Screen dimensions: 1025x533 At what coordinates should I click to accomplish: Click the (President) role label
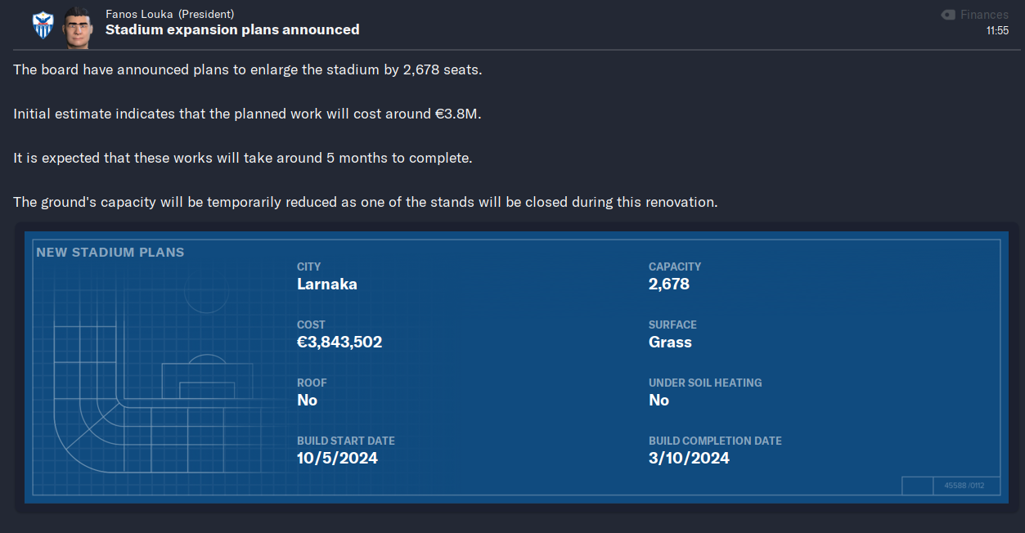pyautogui.click(x=206, y=14)
